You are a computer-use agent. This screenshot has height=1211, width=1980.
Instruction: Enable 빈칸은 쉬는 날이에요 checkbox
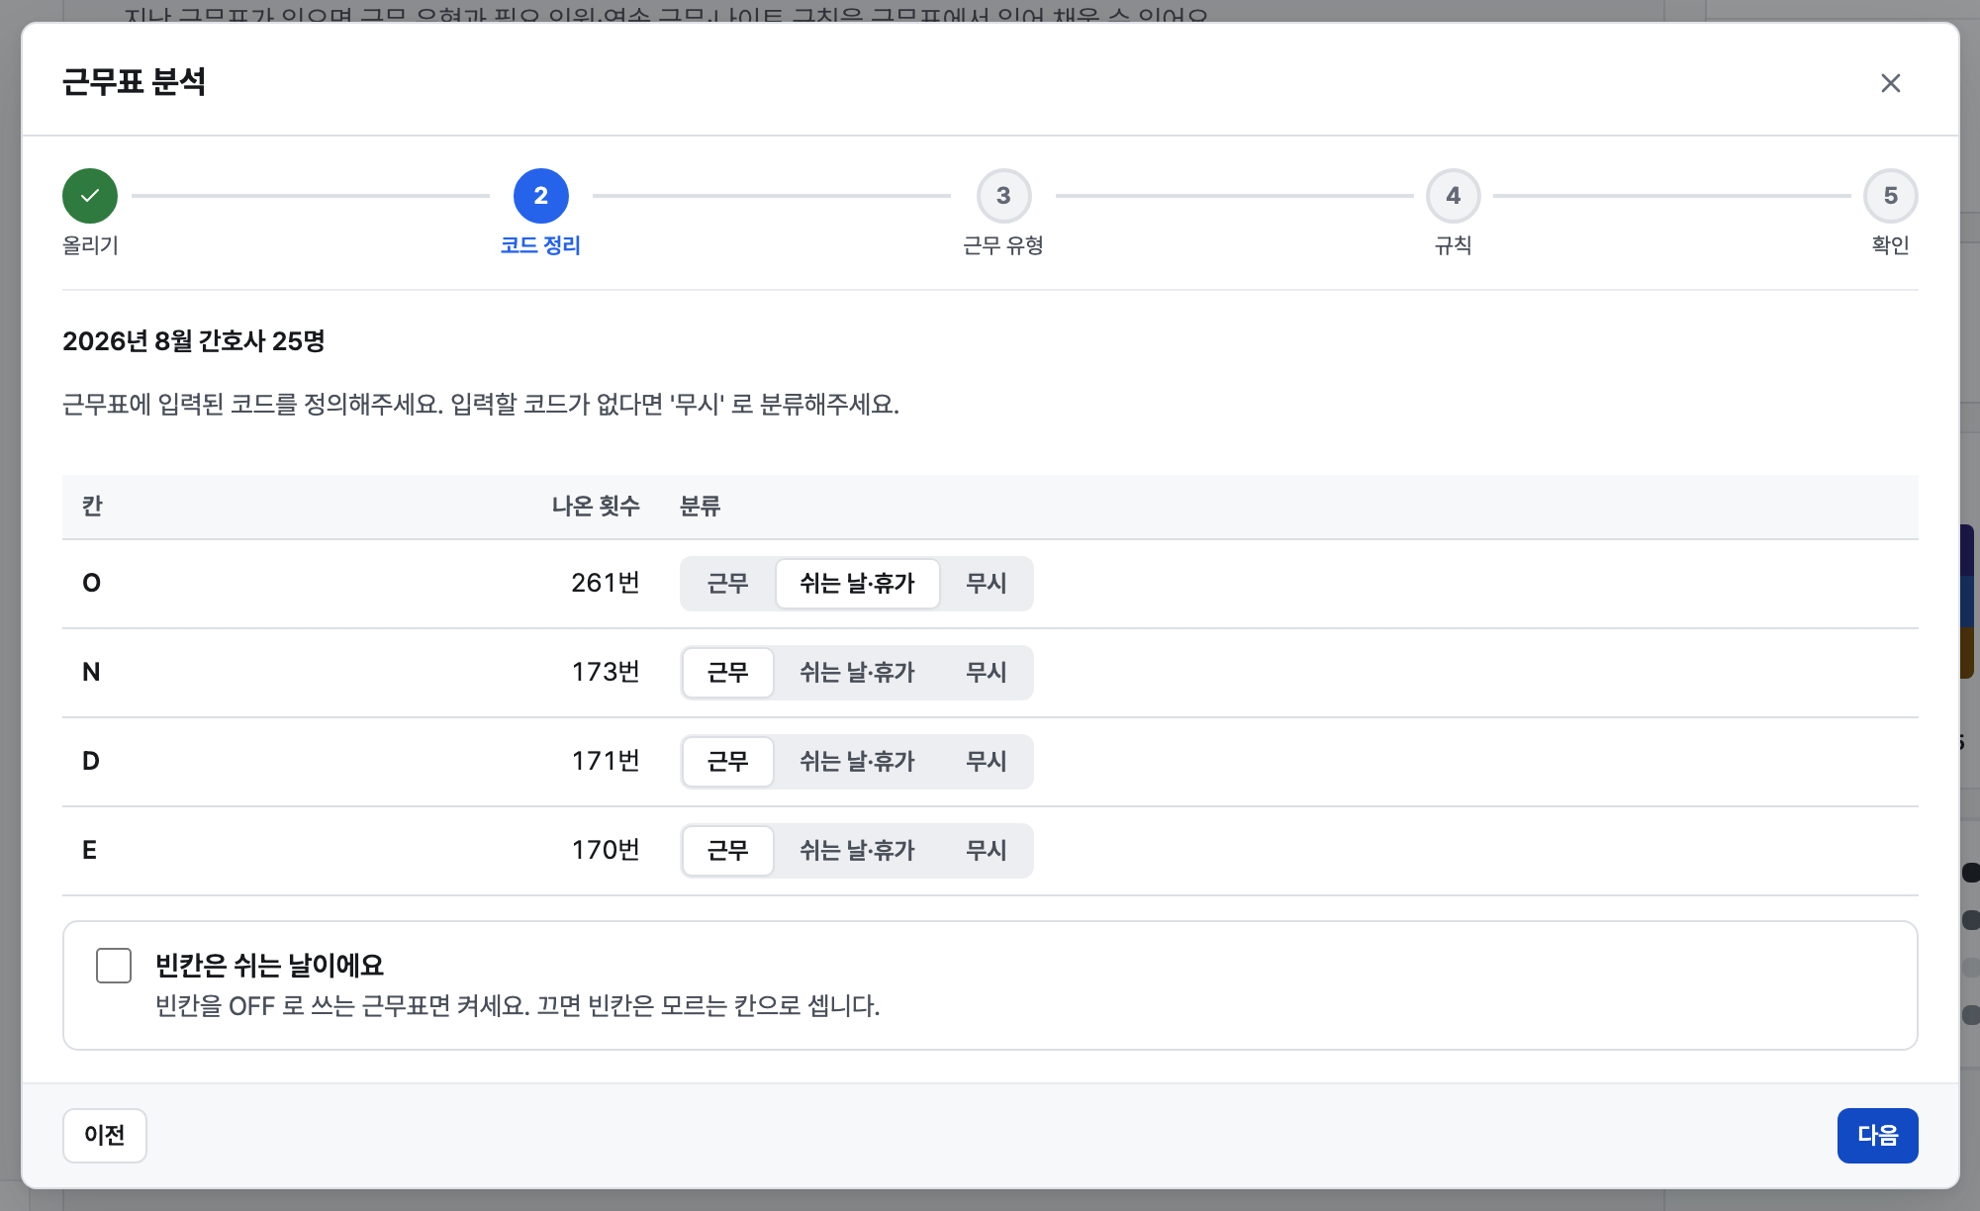[x=114, y=966]
